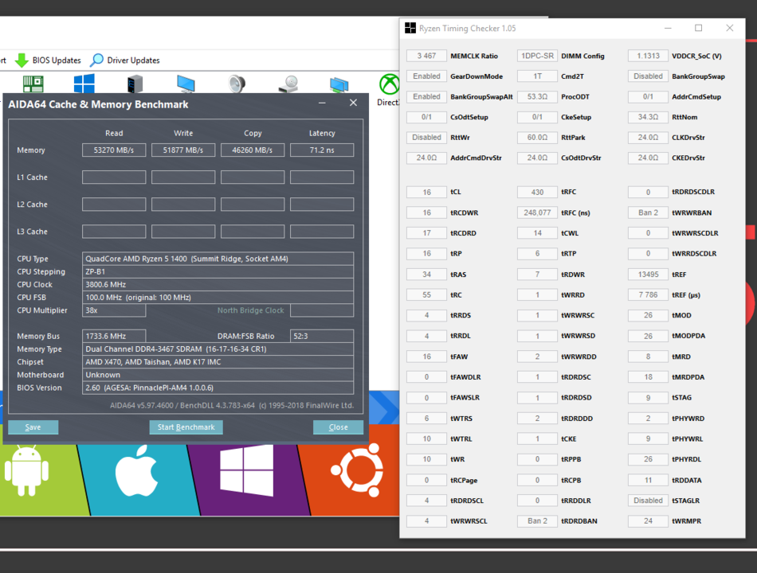Click the tRC value 55
This screenshot has height=573, width=757.
(426, 294)
